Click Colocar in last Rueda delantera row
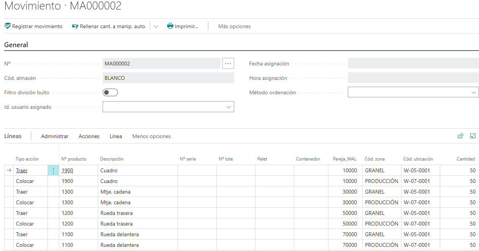This screenshot has width=479, height=251. (25, 245)
